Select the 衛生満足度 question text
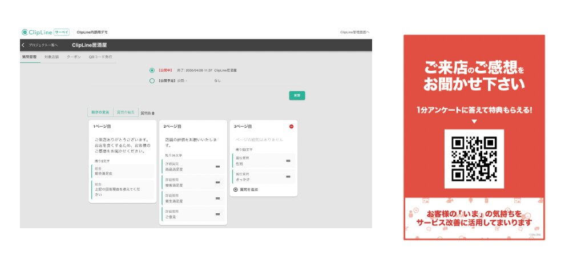Viewport: 565px width, 267px height. click(x=173, y=201)
